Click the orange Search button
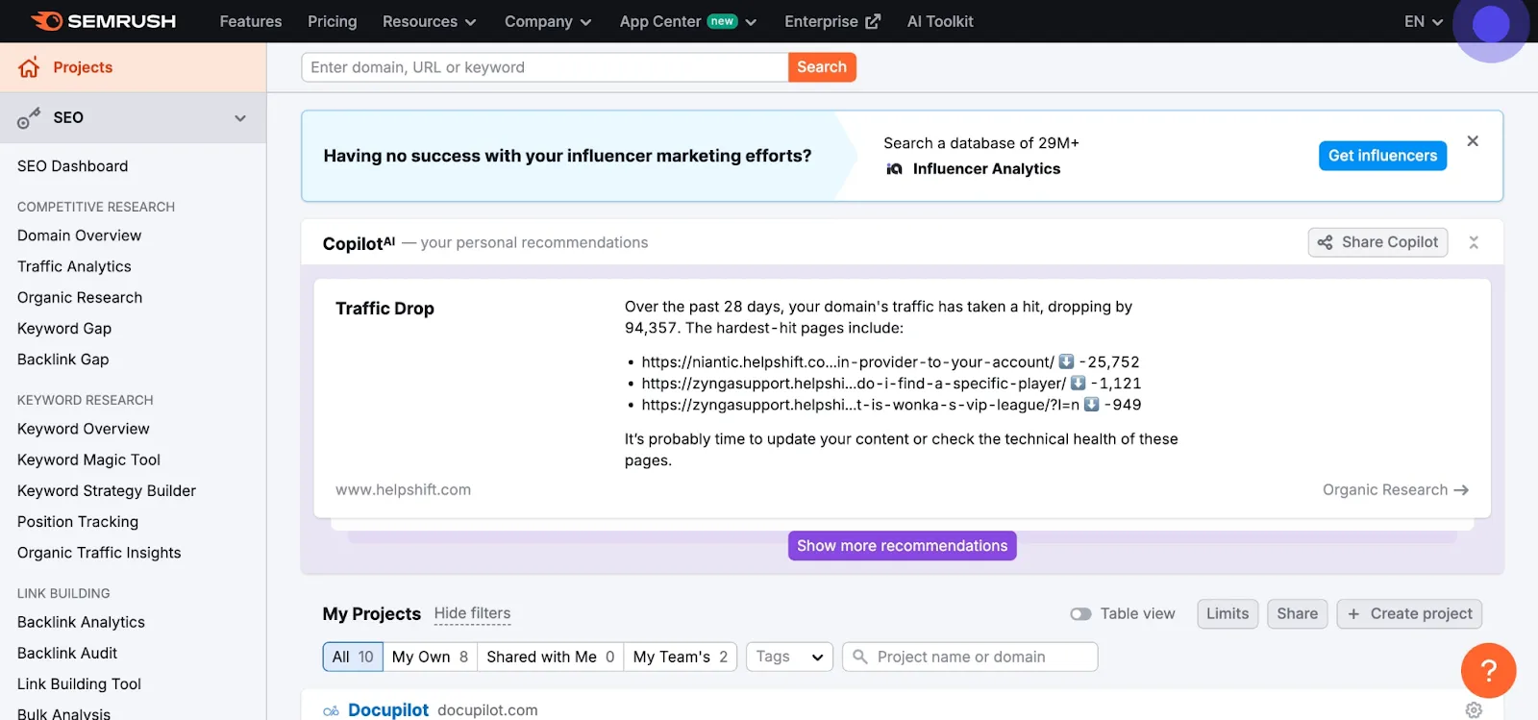The height and width of the screenshot is (720, 1538). [822, 67]
